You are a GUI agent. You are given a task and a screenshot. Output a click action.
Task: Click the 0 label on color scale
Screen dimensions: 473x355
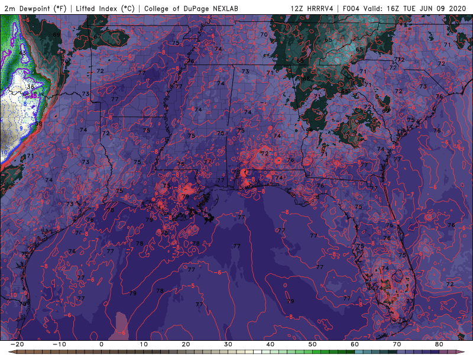[x=101, y=344]
